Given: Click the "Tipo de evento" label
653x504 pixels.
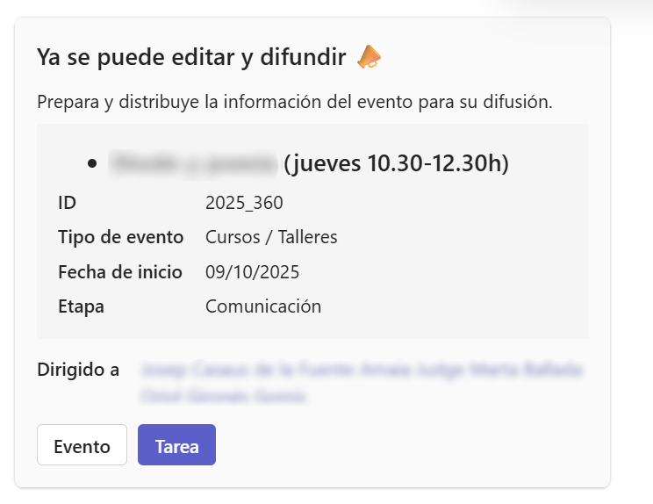Looking at the screenshot, I should click(x=120, y=237).
